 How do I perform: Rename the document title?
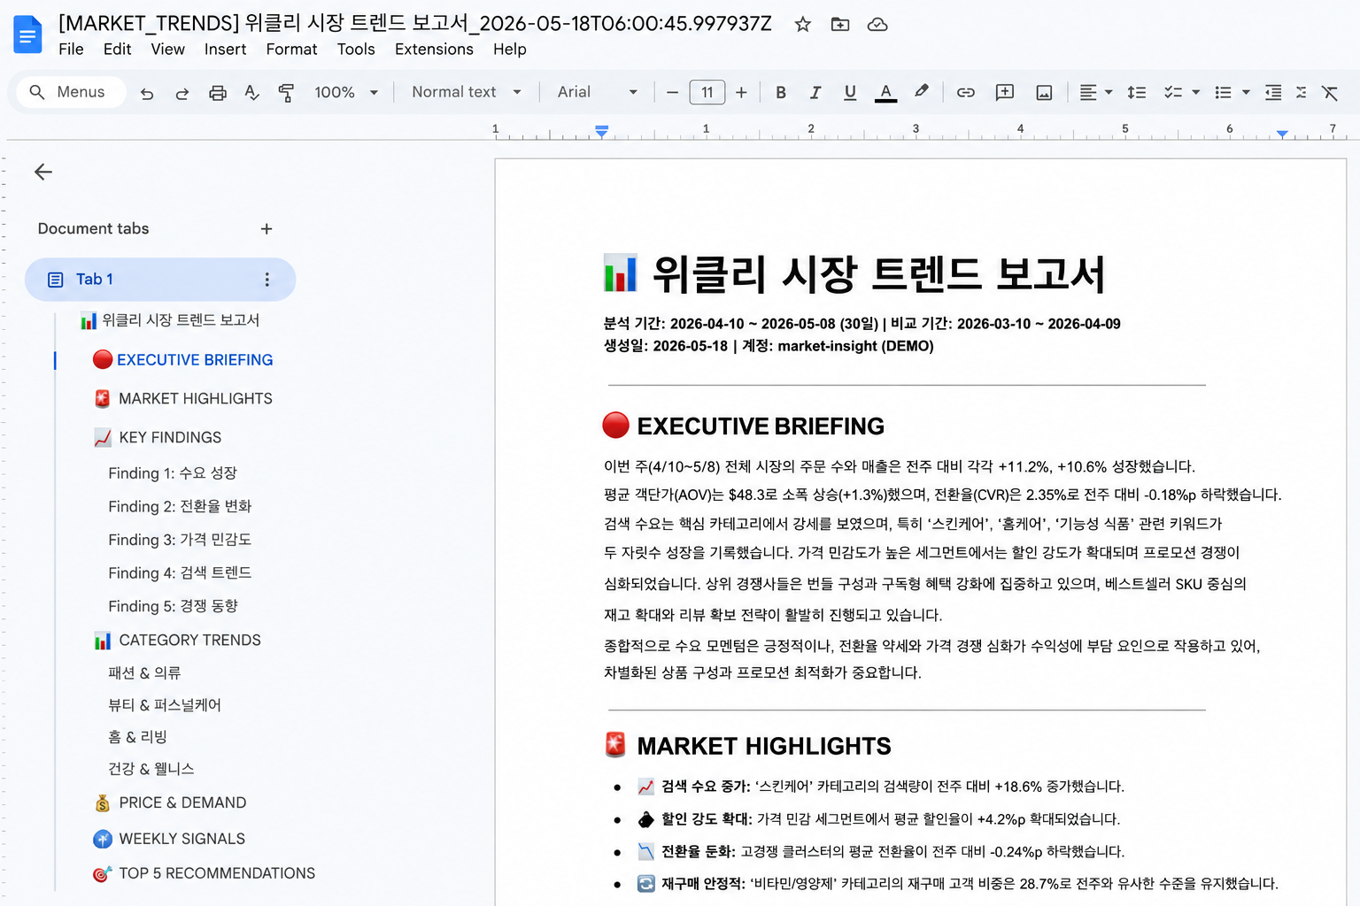[x=415, y=24]
